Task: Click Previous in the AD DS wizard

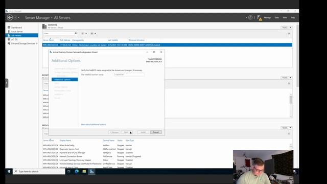Action: tap(114, 132)
